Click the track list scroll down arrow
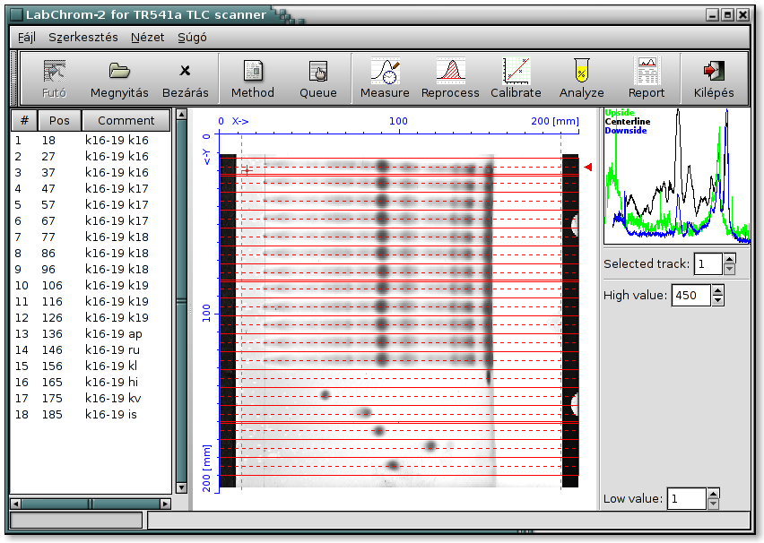764x543 pixels. tap(181, 487)
